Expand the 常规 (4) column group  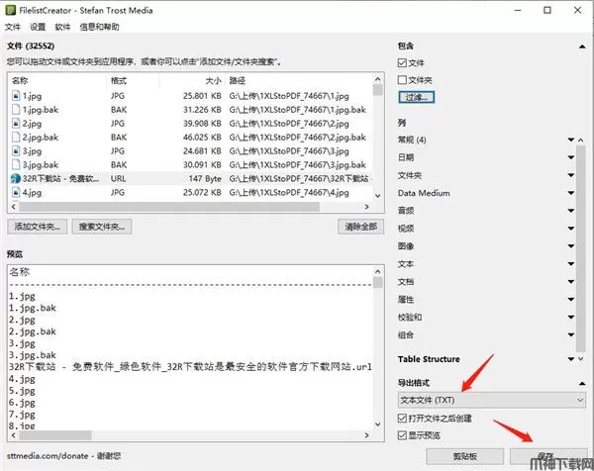[571, 140]
